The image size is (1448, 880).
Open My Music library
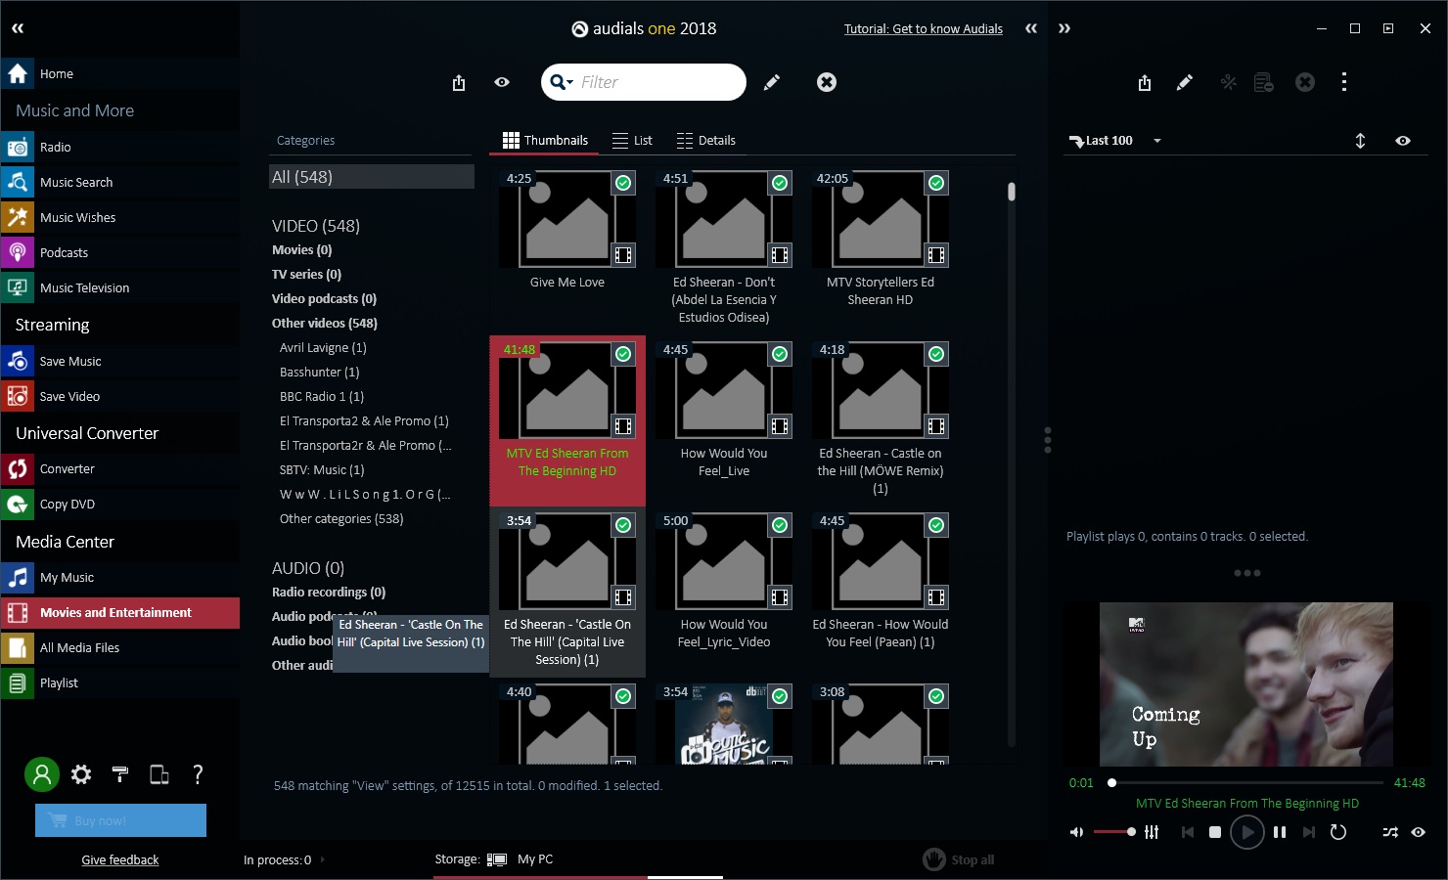(x=119, y=577)
